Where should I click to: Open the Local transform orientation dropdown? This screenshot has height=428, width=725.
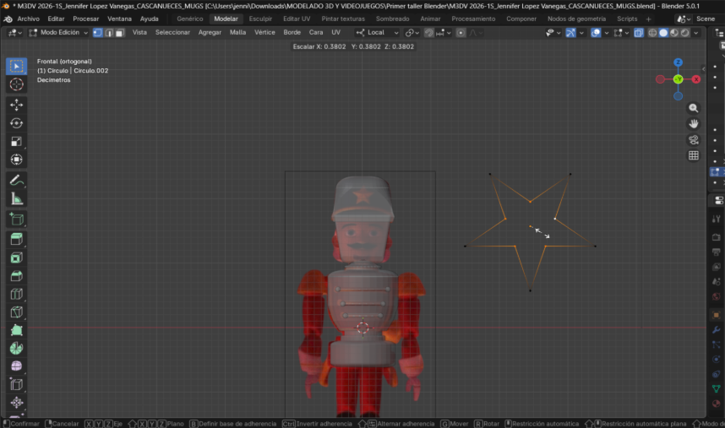(x=375, y=33)
